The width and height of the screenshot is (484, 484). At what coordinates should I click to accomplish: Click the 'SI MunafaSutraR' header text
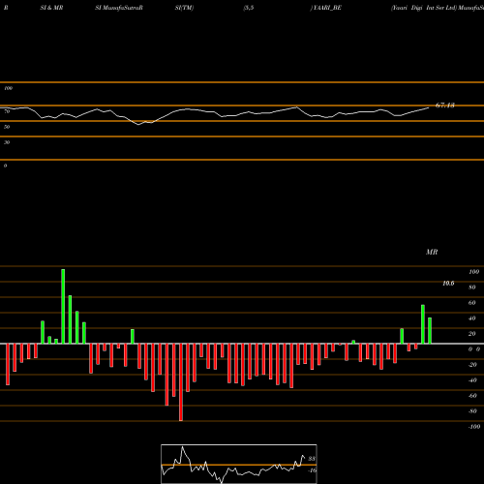(x=119, y=8)
